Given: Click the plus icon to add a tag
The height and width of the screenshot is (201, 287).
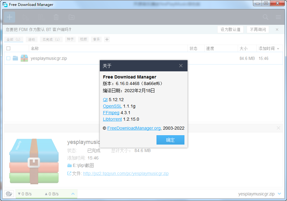Looking at the screenshot, I should (107, 39).
